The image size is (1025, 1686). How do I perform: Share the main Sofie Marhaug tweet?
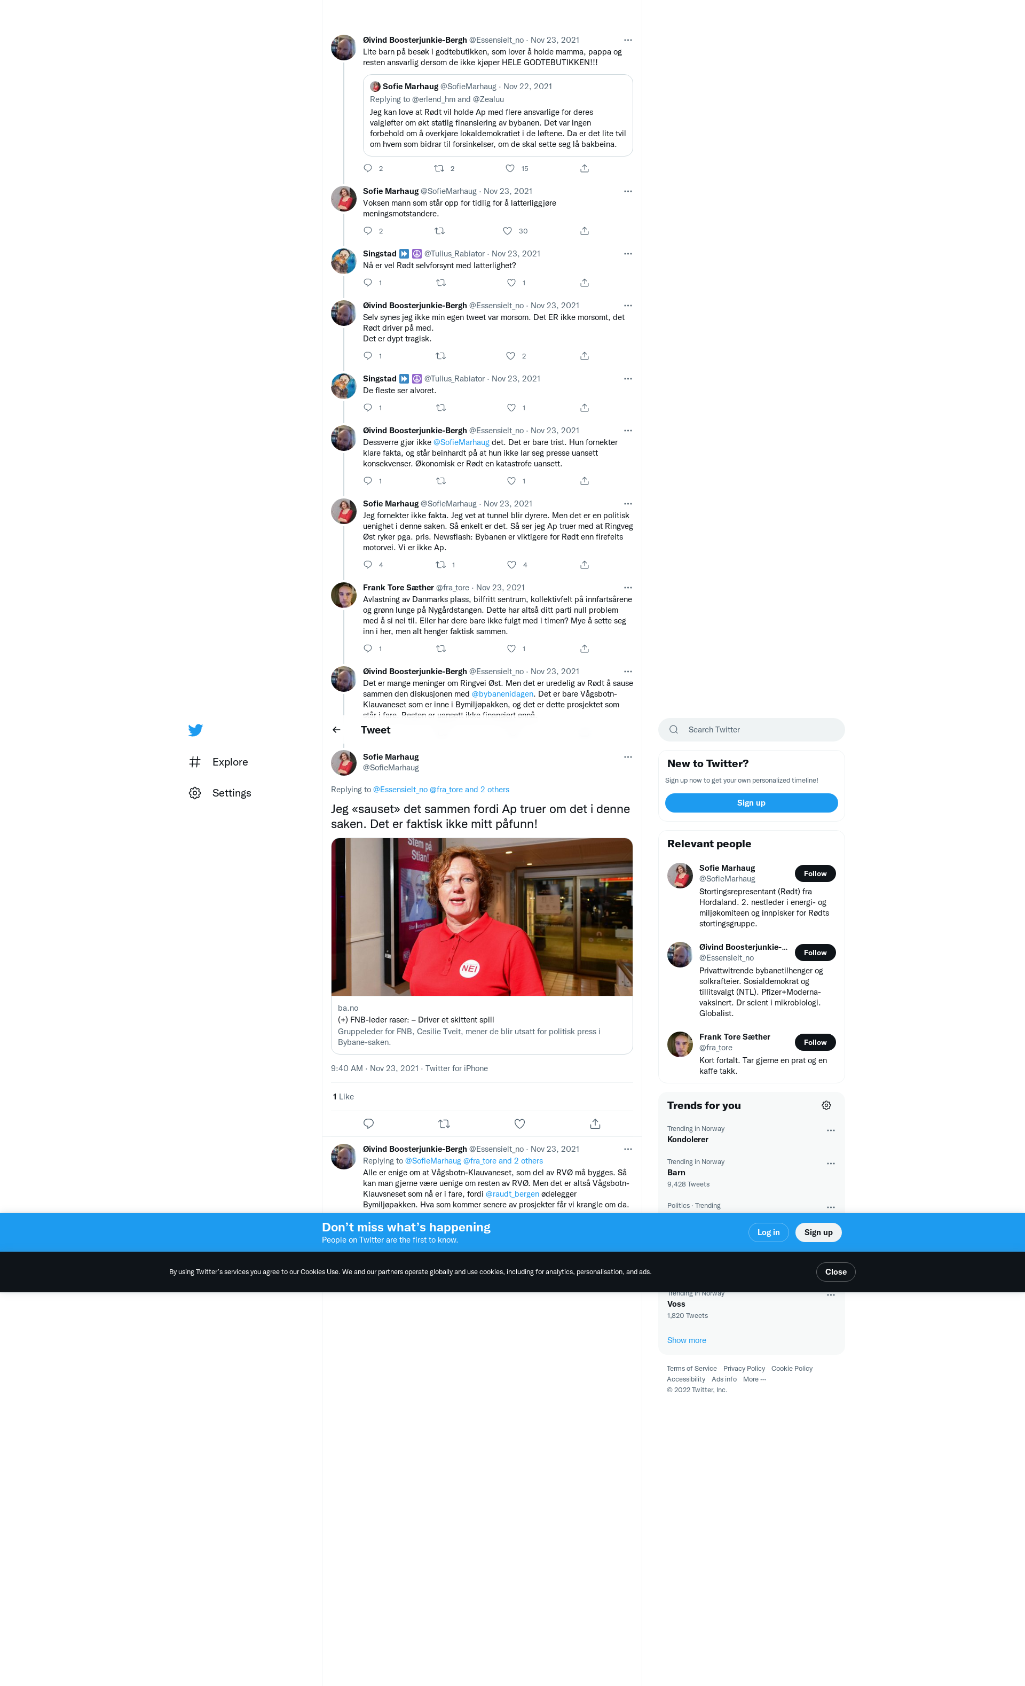pyautogui.click(x=595, y=1123)
